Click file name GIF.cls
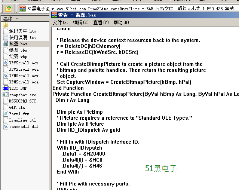The width and height of the screenshot is (239, 190). pyautogui.click(x=17, y=107)
